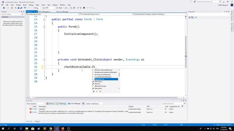Collapse the Form1 class region at line 13
The width and height of the screenshot is (234, 131).
44,19
